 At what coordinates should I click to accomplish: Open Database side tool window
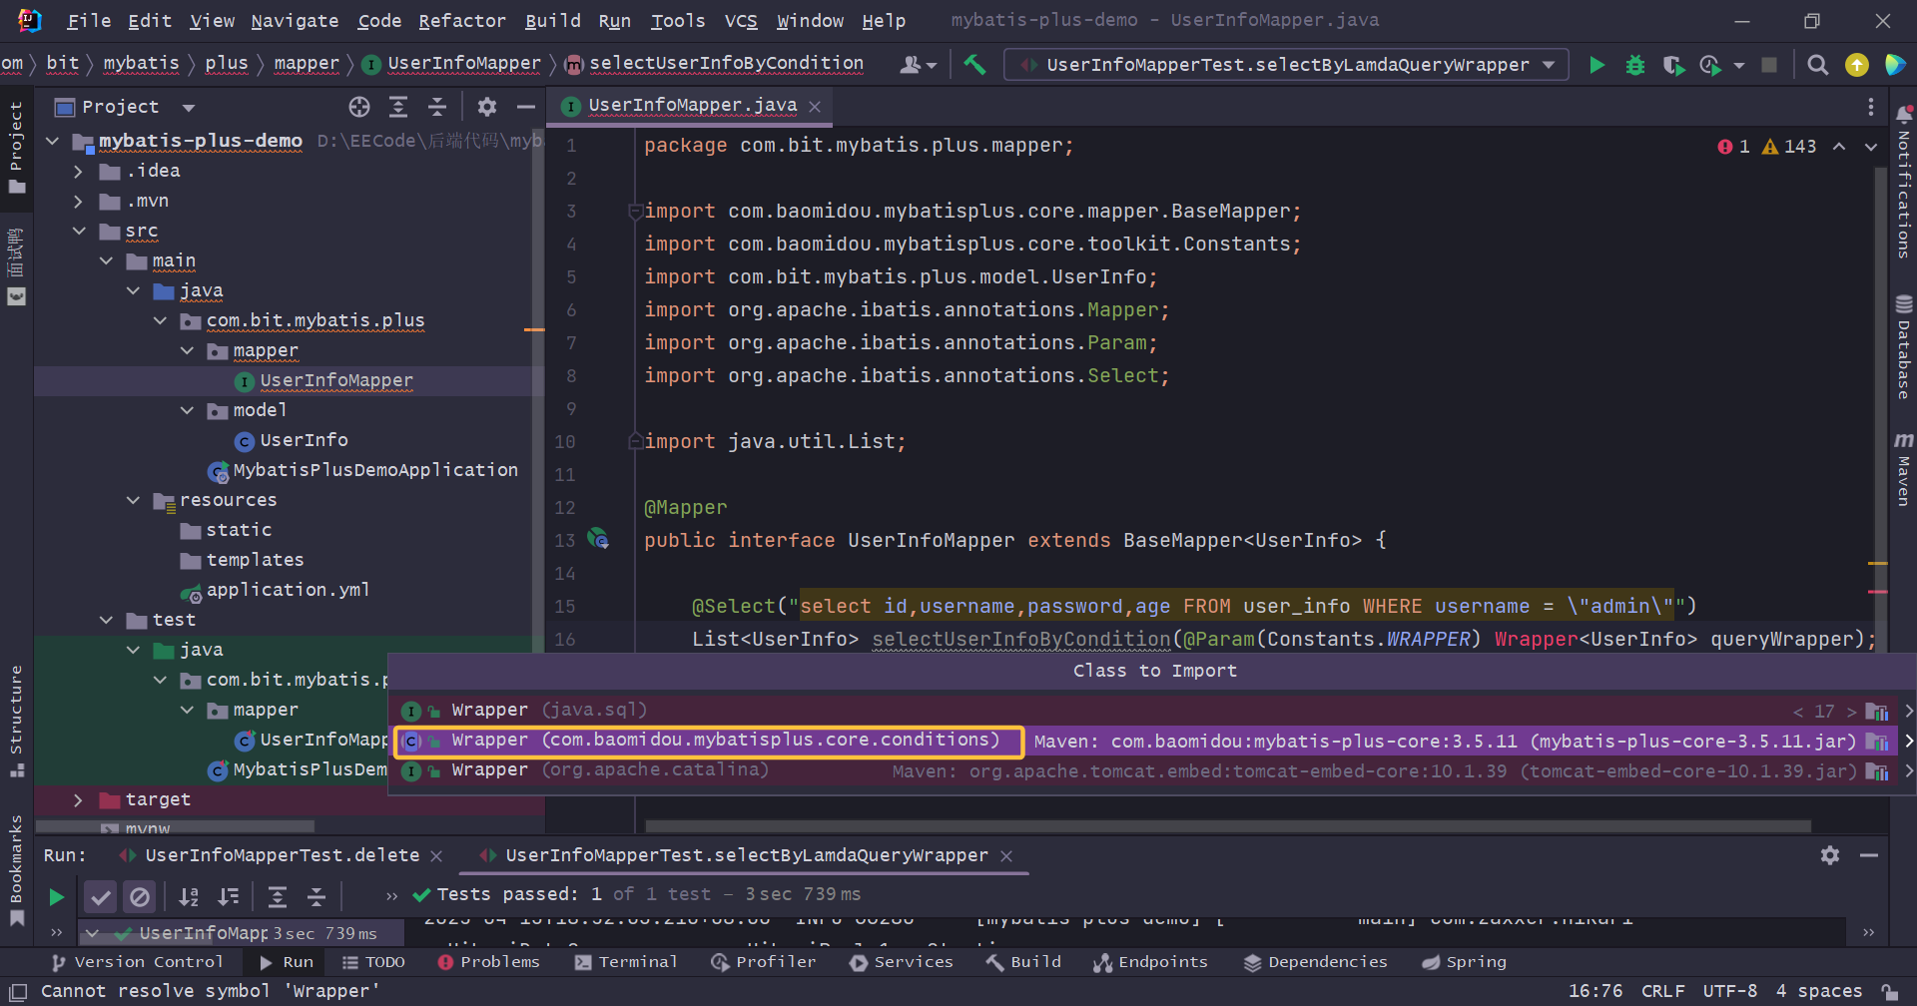[1903, 346]
